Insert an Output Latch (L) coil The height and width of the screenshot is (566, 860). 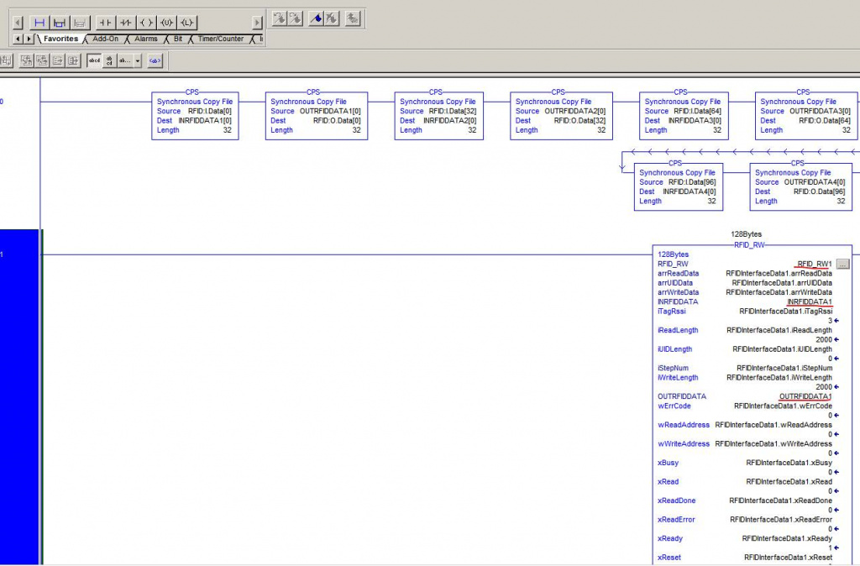(x=187, y=23)
